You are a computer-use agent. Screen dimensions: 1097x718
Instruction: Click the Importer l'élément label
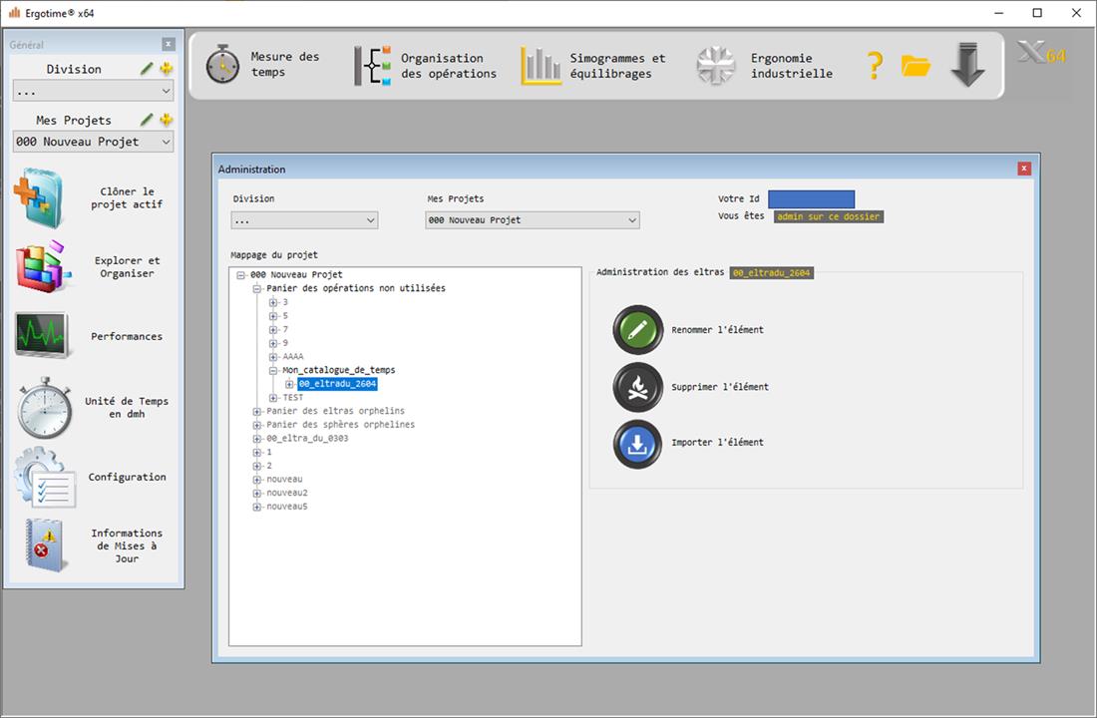tap(717, 443)
